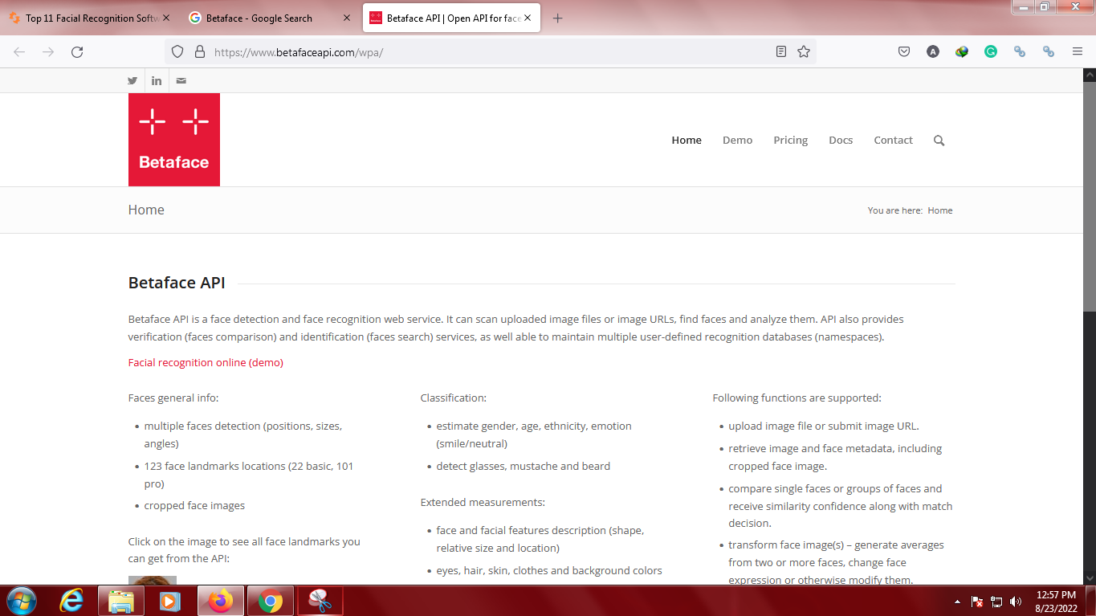Open Home in the navigation menu

click(x=687, y=140)
